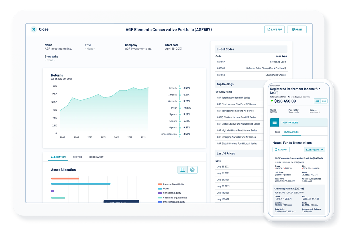Screen dimensions: 342x228
Task: Select the July 25 2021 price row
Action: 239,173
